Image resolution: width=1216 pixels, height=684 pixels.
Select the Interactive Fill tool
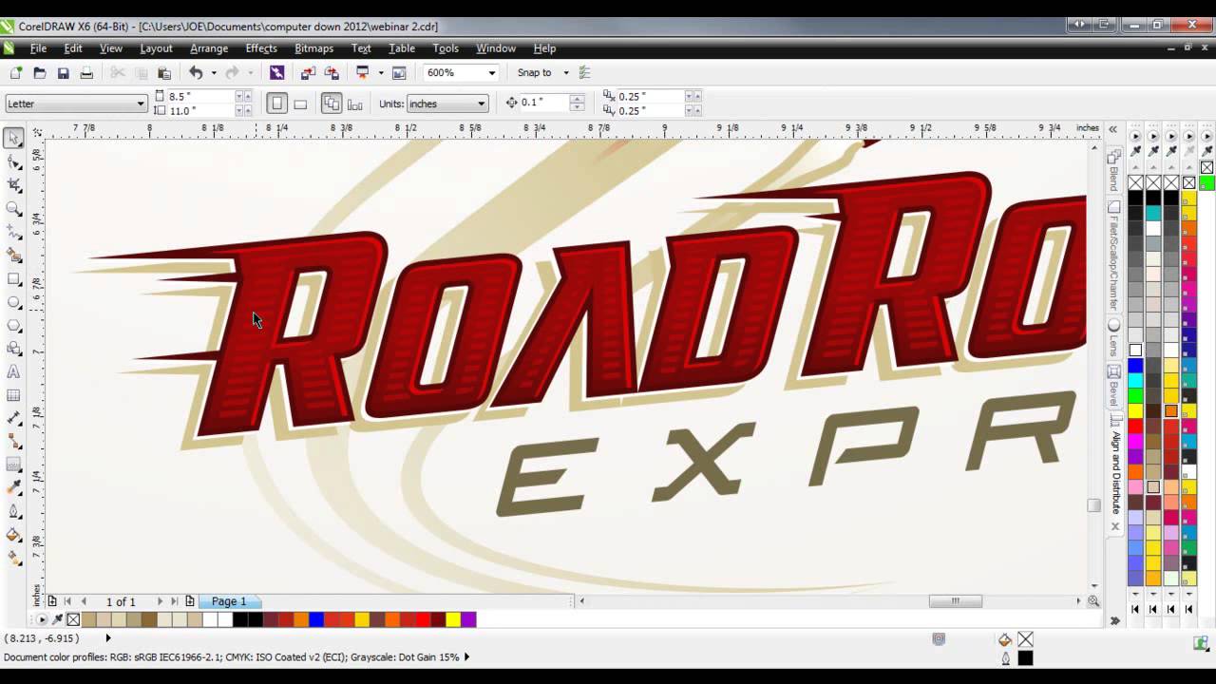coord(13,559)
